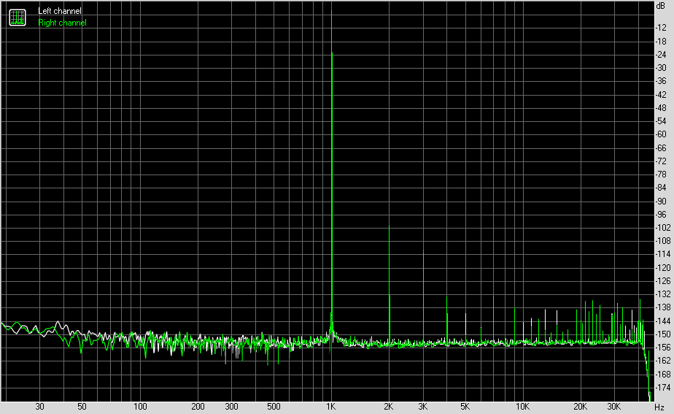Click the '20K' frequency axis label
Image resolution: width=674 pixels, height=414 pixels.
[580, 407]
